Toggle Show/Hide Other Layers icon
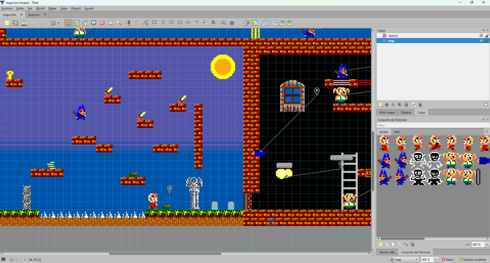The height and width of the screenshot is (263, 490). pyautogui.click(x=414, y=105)
